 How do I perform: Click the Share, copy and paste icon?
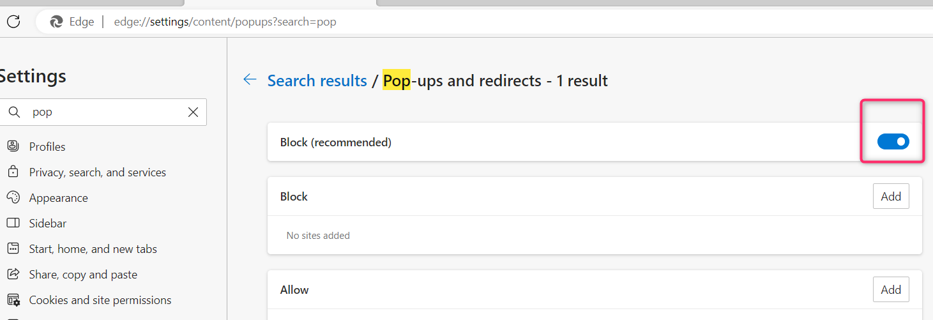pyautogui.click(x=13, y=274)
